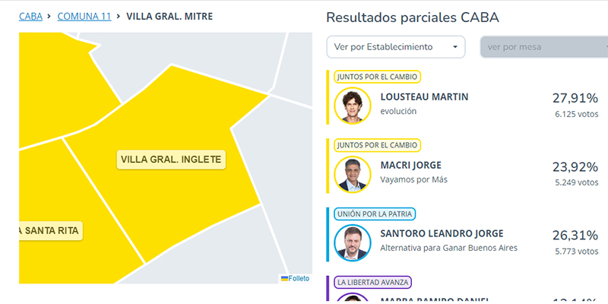Click Lousteau Martin's candidate photo

[x=353, y=106]
